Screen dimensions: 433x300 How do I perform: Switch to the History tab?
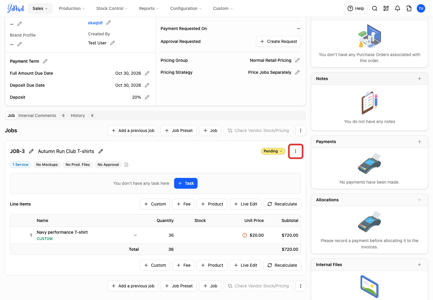tap(83, 115)
